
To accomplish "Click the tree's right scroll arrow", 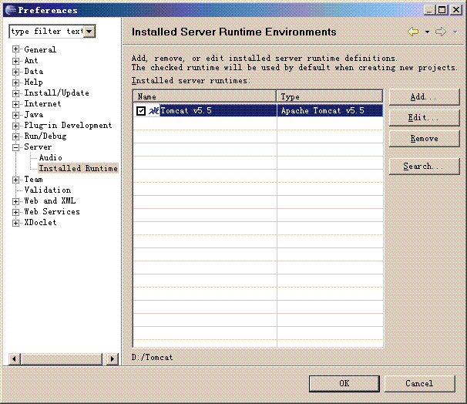I will coord(113,359).
